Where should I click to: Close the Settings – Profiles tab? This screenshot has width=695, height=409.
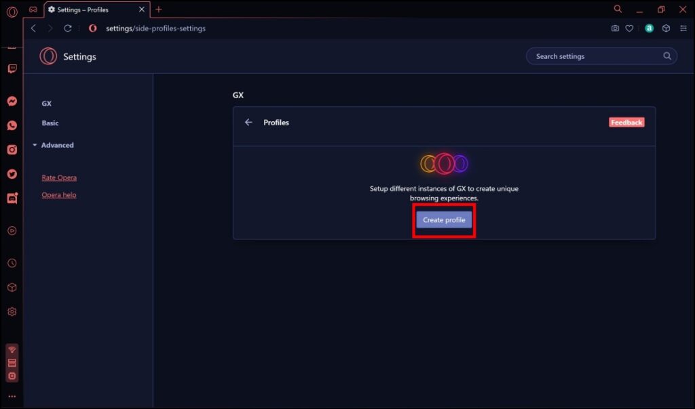141,9
